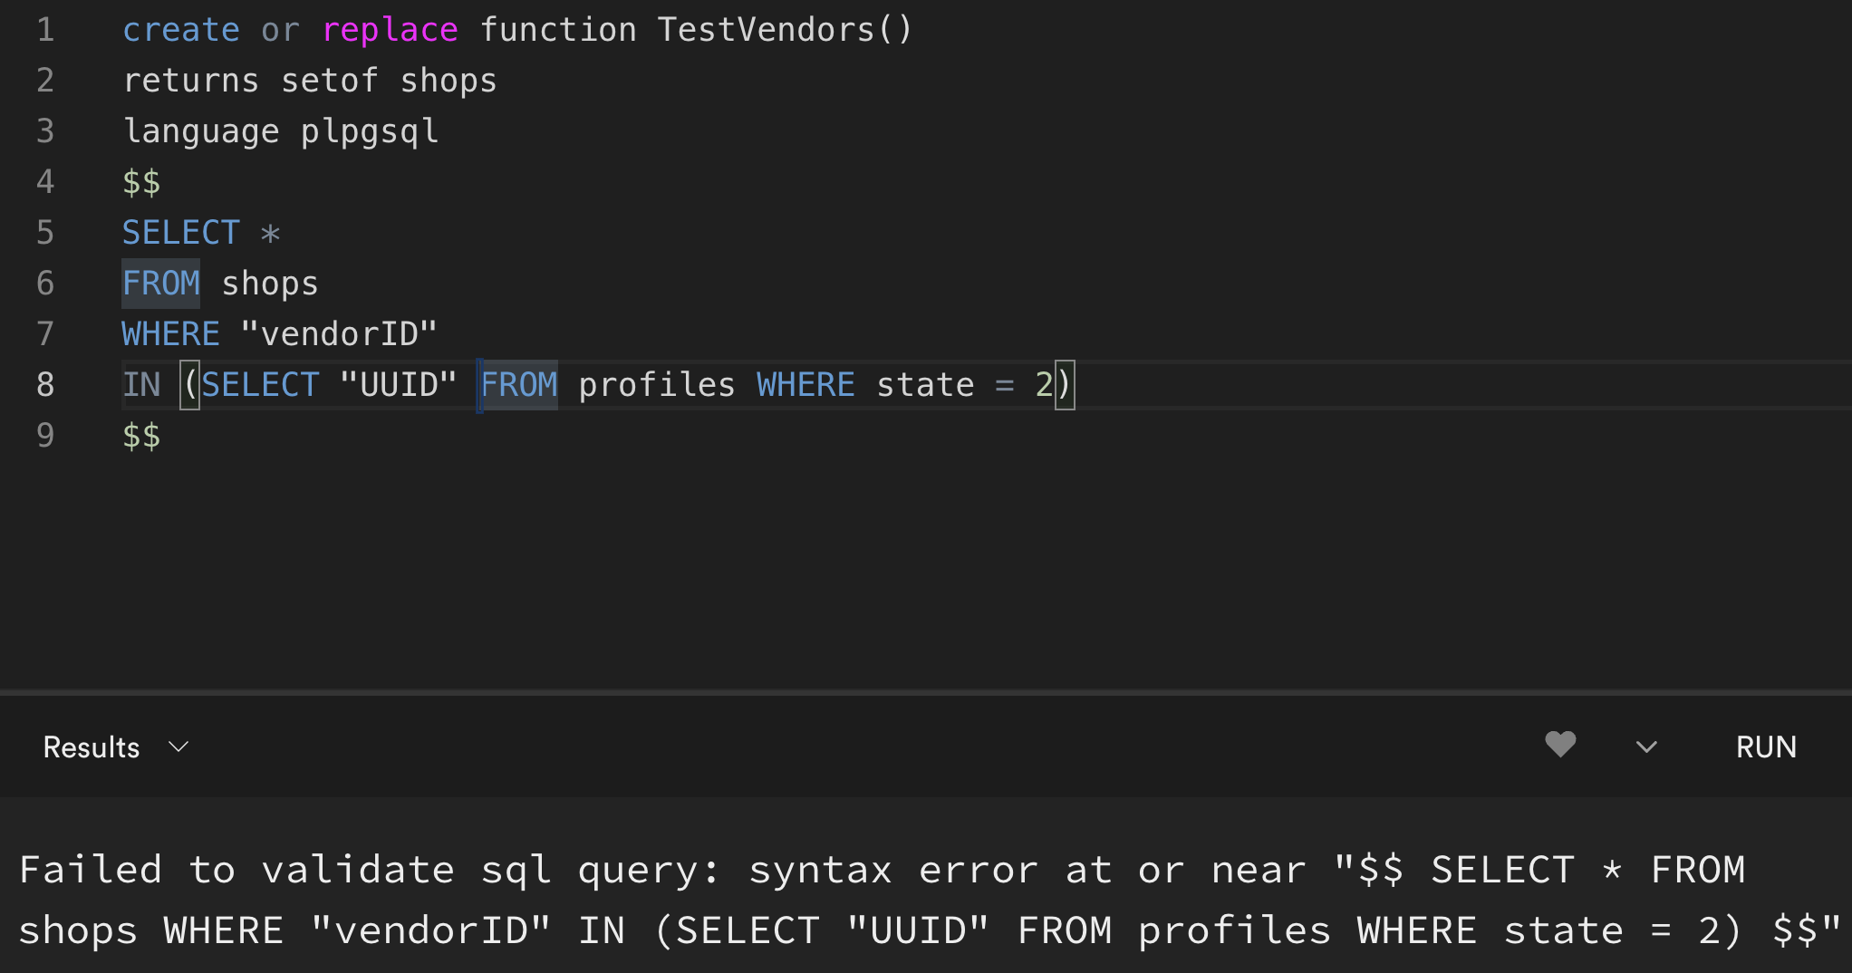Click line number 1 in the gutter
The width and height of the screenshot is (1852, 973).
(x=45, y=30)
